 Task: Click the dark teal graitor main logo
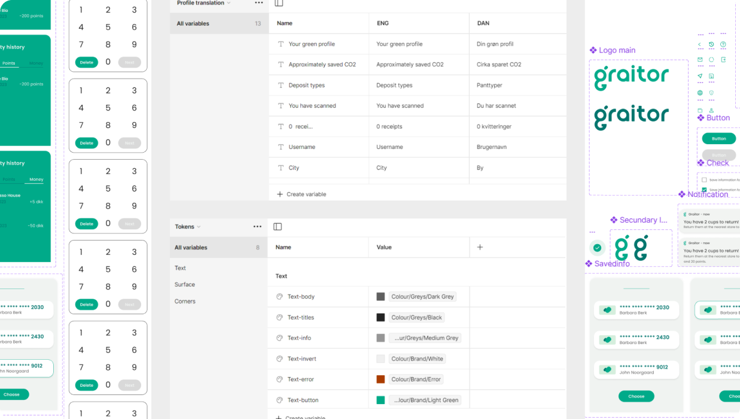coord(631,116)
